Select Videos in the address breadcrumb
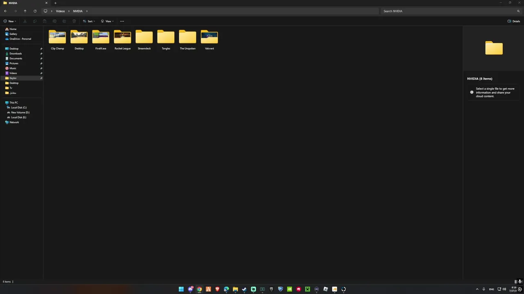 pos(60,11)
